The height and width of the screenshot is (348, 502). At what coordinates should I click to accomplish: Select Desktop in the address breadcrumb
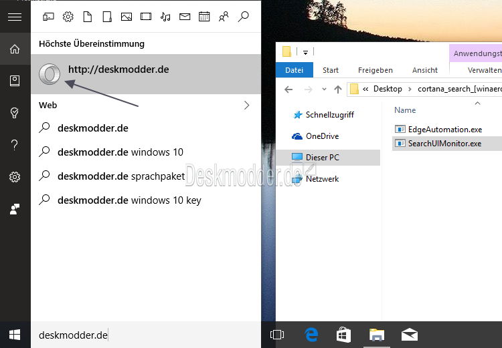[x=388, y=89]
